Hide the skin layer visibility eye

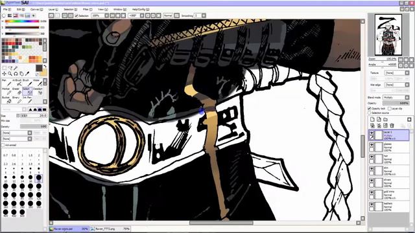click(372, 169)
